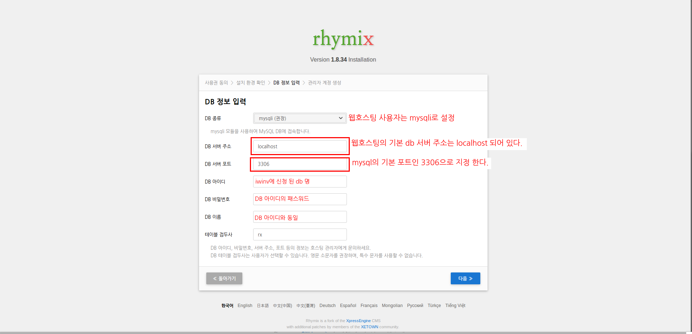Click the DB 서버 주소 label
The width and height of the screenshot is (692, 334).
coord(218,146)
